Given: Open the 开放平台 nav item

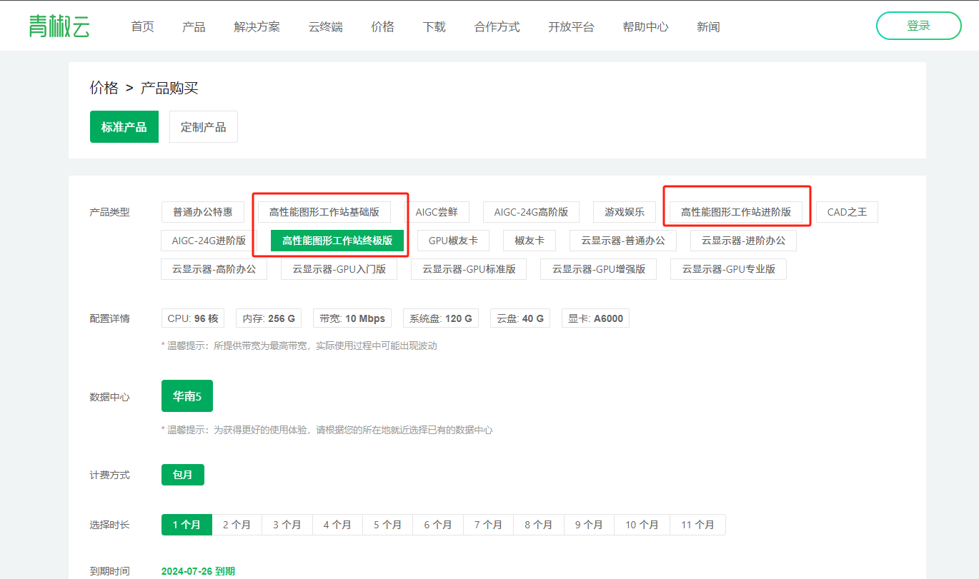Looking at the screenshot, I should (x=571, y=27).
